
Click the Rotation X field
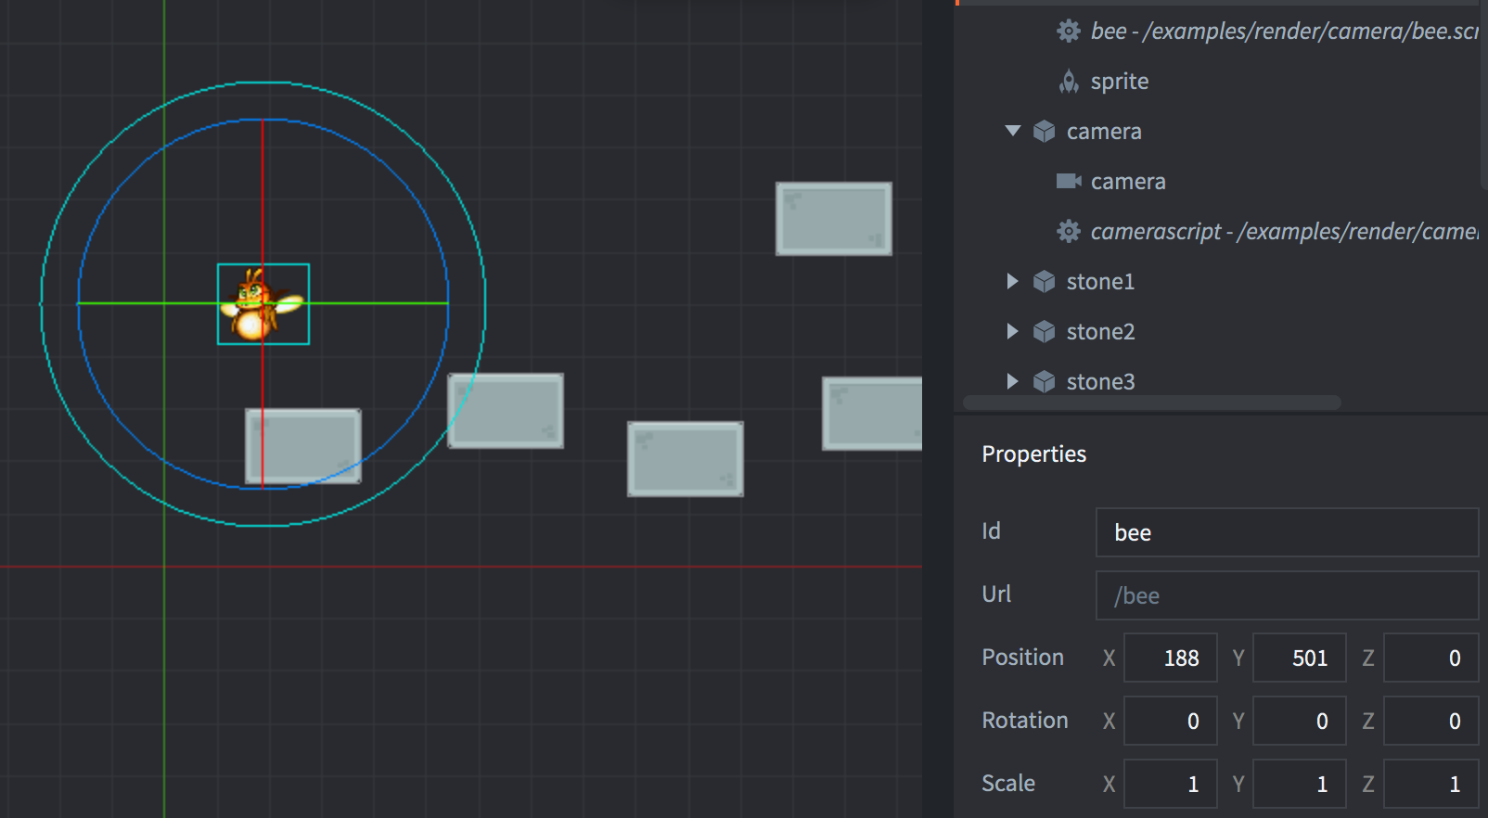tap(1170, 721)
